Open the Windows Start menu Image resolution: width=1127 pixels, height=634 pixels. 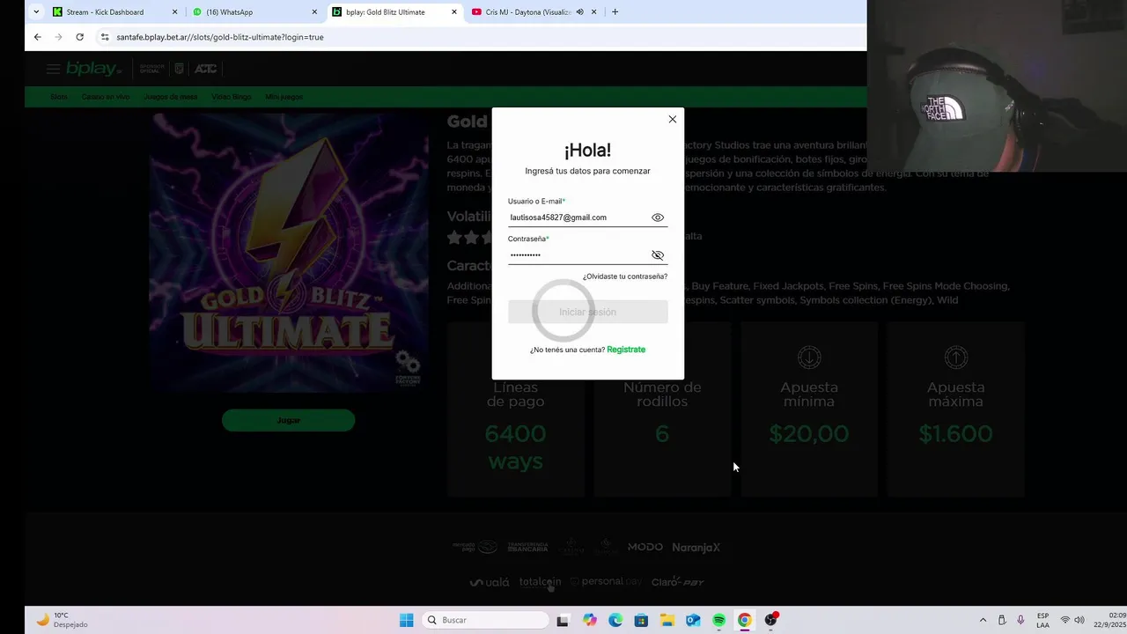tap(406, 620)
